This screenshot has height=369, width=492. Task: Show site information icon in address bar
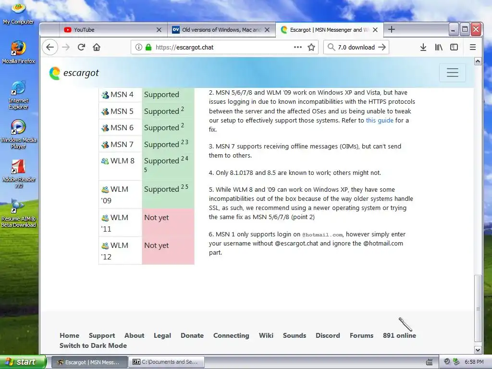139,48
